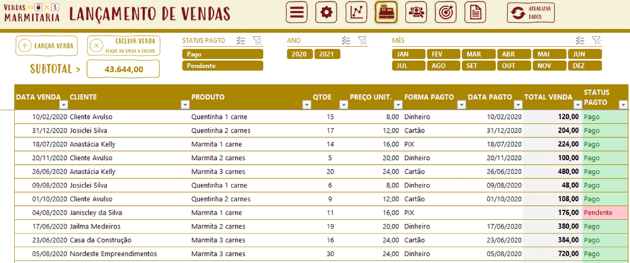Clear the Mês slicer filter
Screen dimensions: 630x263
click(x=596, y=40)
